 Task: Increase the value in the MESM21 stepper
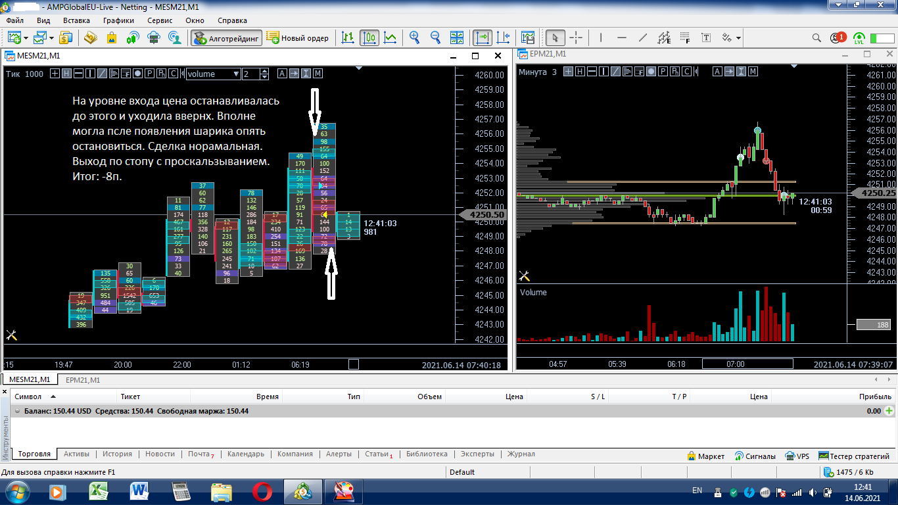[x=266, y=71]
